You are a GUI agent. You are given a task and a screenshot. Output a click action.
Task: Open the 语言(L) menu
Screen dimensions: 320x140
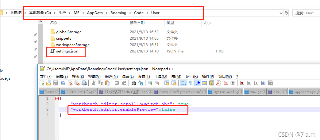[128, 77]
